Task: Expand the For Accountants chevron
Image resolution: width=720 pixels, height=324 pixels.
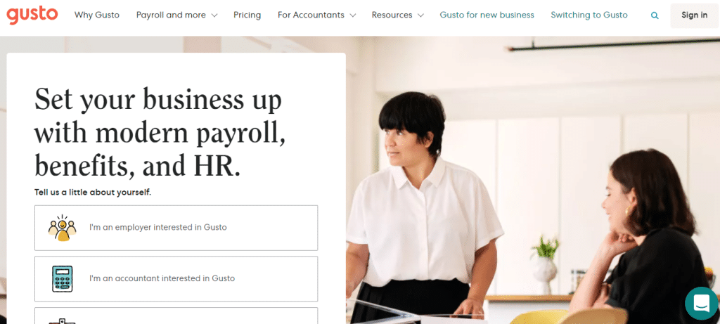Action: pos(353,15)
